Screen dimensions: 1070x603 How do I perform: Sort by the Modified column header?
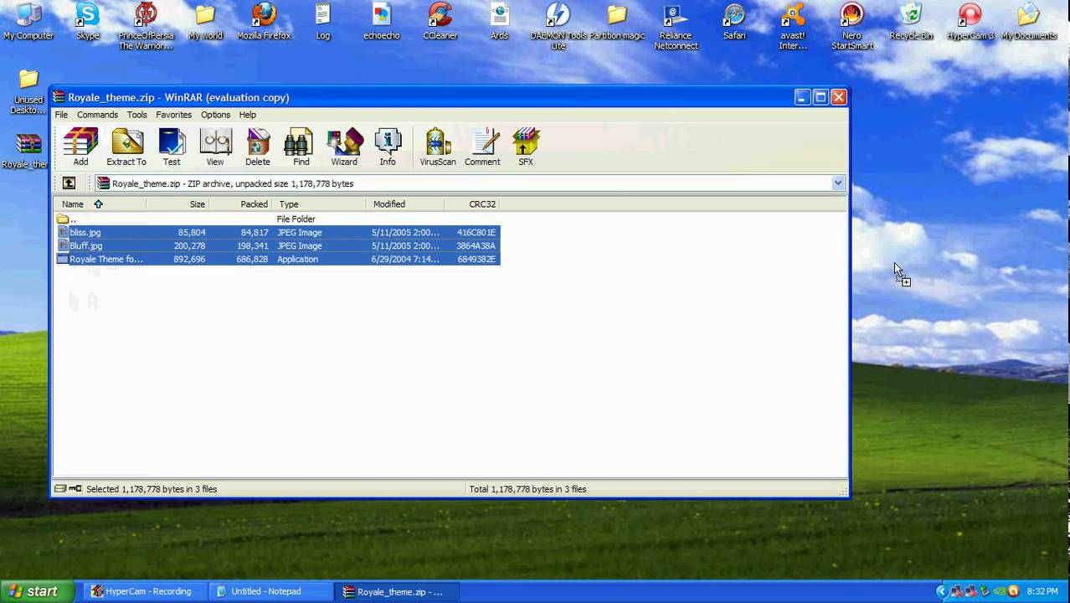click(405, 204)
